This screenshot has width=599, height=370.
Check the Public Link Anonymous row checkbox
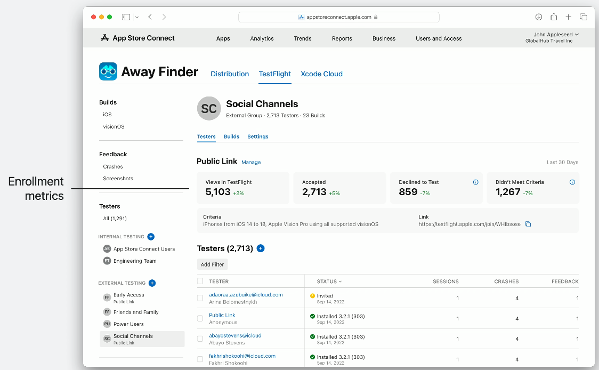tap(200, 318)
